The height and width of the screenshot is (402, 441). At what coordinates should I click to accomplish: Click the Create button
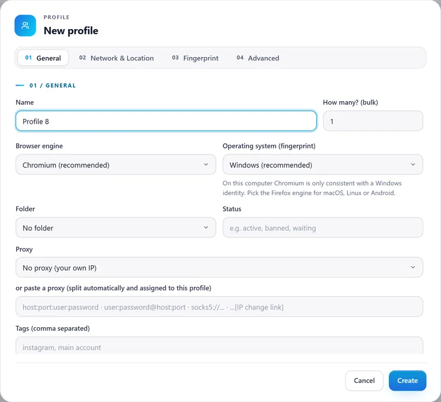[408, 380]
